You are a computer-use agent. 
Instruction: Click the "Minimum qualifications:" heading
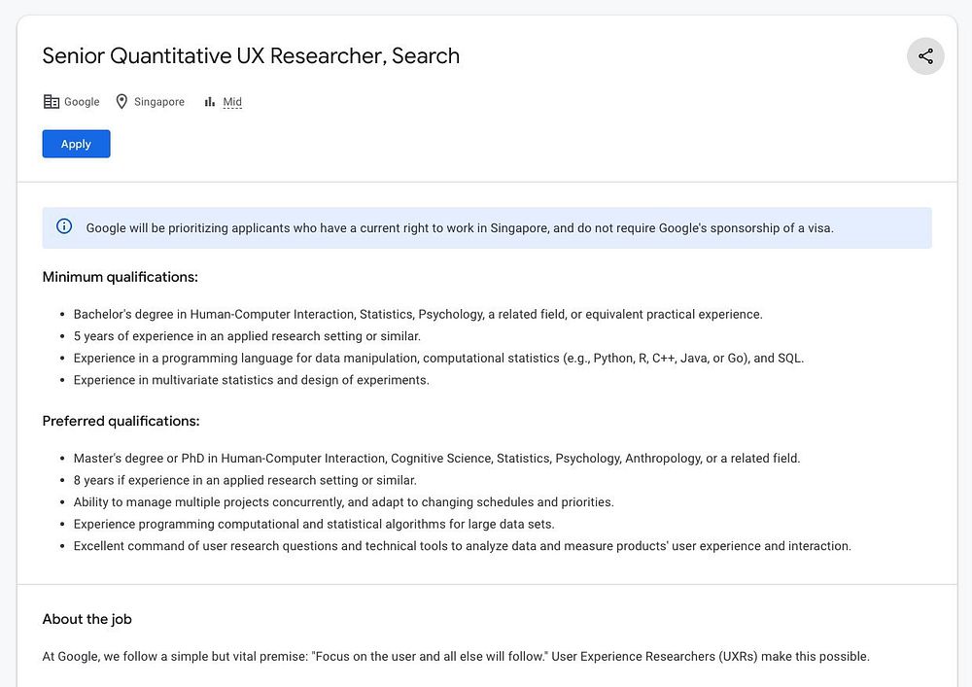(121, 277)
